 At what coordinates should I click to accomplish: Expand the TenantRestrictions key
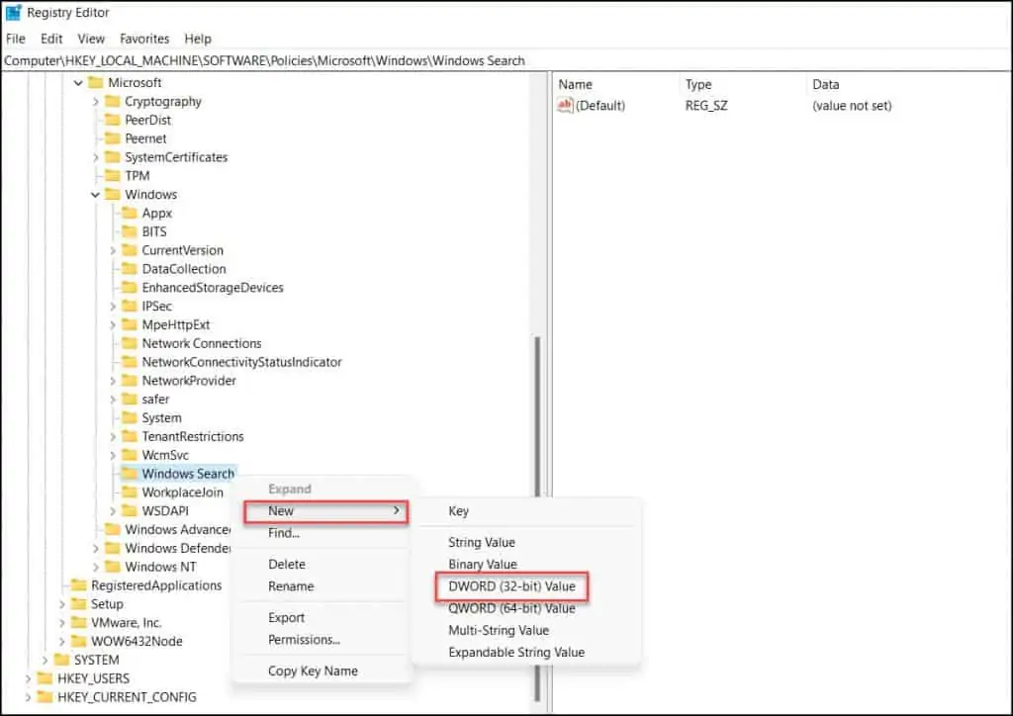[113, 437]
